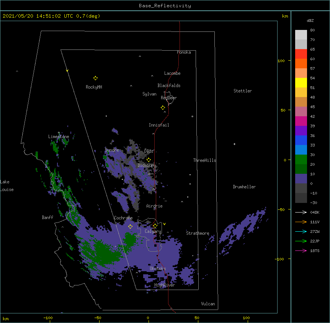Pick the slate purple 10-0 dBZ swatch
The height and width of the screenshot is (323, 330).
coord(301,179)
